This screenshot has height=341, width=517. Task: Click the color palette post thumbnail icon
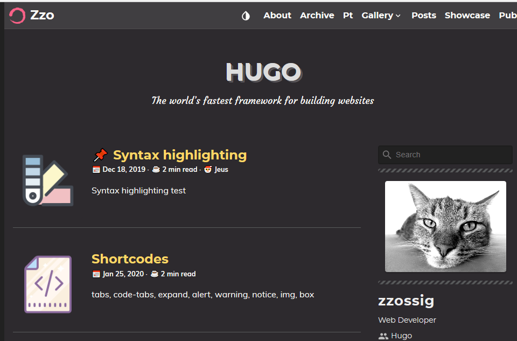pyautogui.click(x=47, y=180)
